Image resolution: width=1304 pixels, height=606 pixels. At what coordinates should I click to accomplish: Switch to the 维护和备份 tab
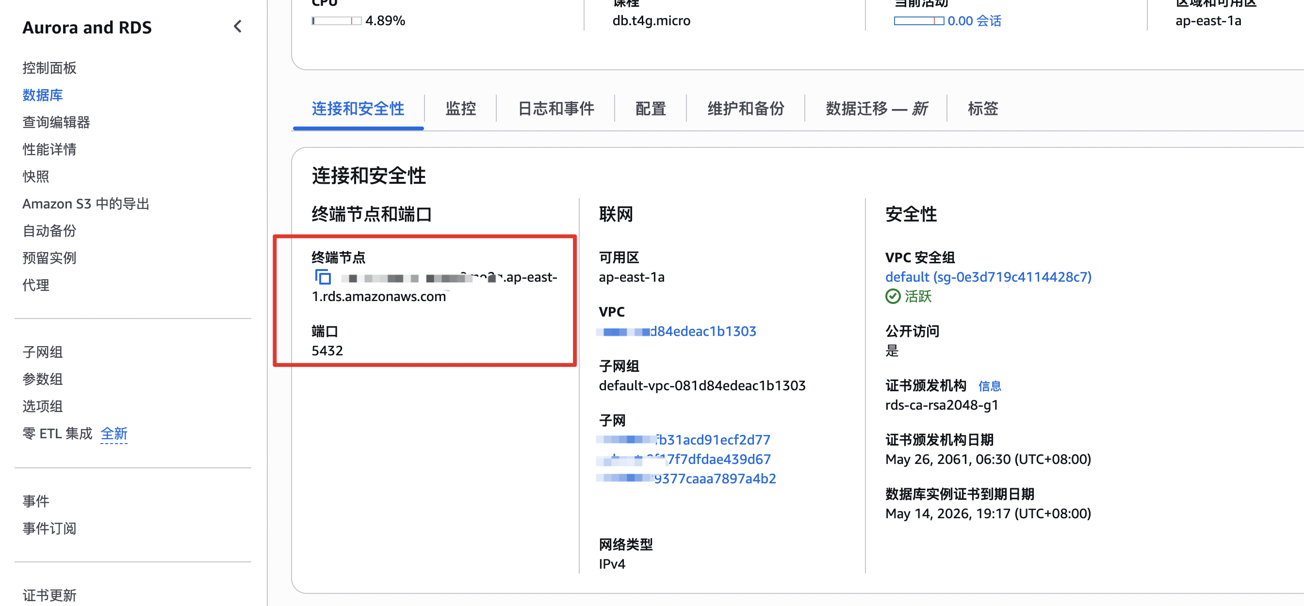(x=746, y=109)
